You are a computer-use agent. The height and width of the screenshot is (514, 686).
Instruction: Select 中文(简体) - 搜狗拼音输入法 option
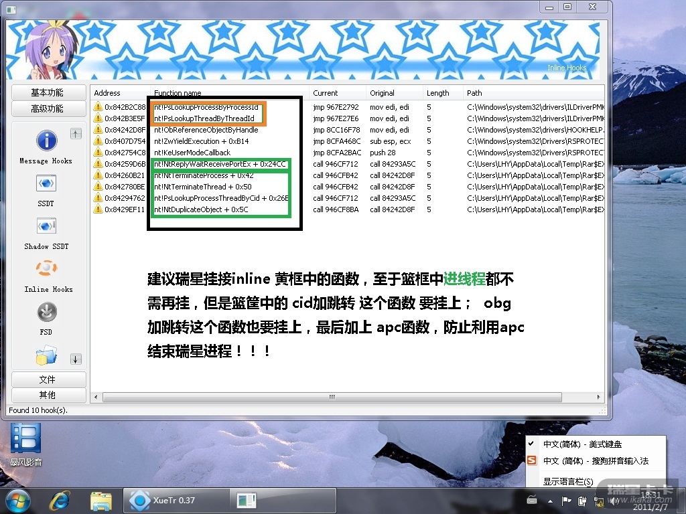[x=596, y=460]
